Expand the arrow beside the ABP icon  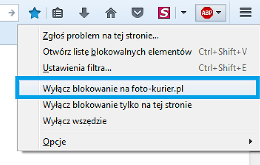(219, 13)
